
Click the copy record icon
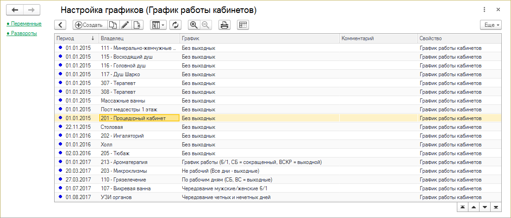[112, 25]
